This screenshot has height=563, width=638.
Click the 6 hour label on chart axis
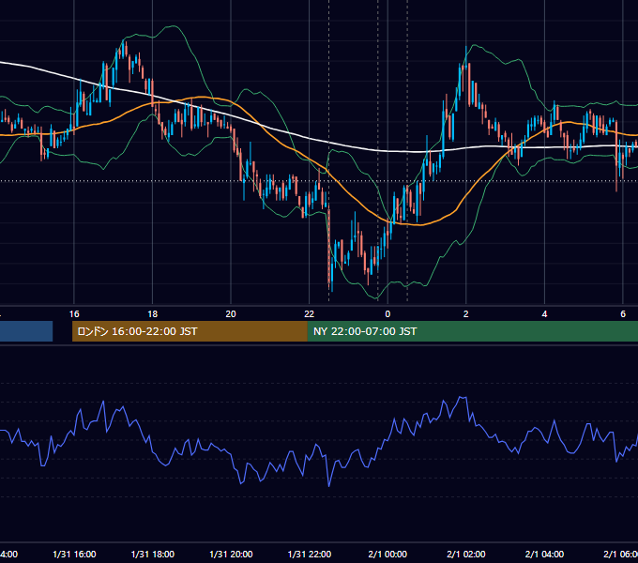click(623, 314)
